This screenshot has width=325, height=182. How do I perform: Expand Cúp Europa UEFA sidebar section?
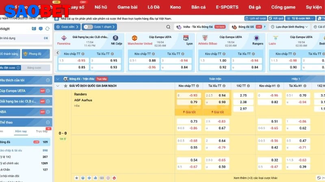(x=26, y=91)
